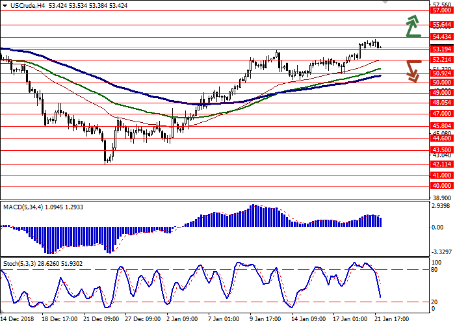This screenshot has width=455, height=325.
Task: Select the 53.194 price level label
Action: coord(441,49)
